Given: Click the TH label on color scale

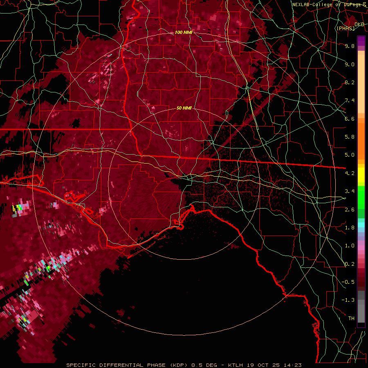Looking at the screenshot, I should tap(351, 319).
